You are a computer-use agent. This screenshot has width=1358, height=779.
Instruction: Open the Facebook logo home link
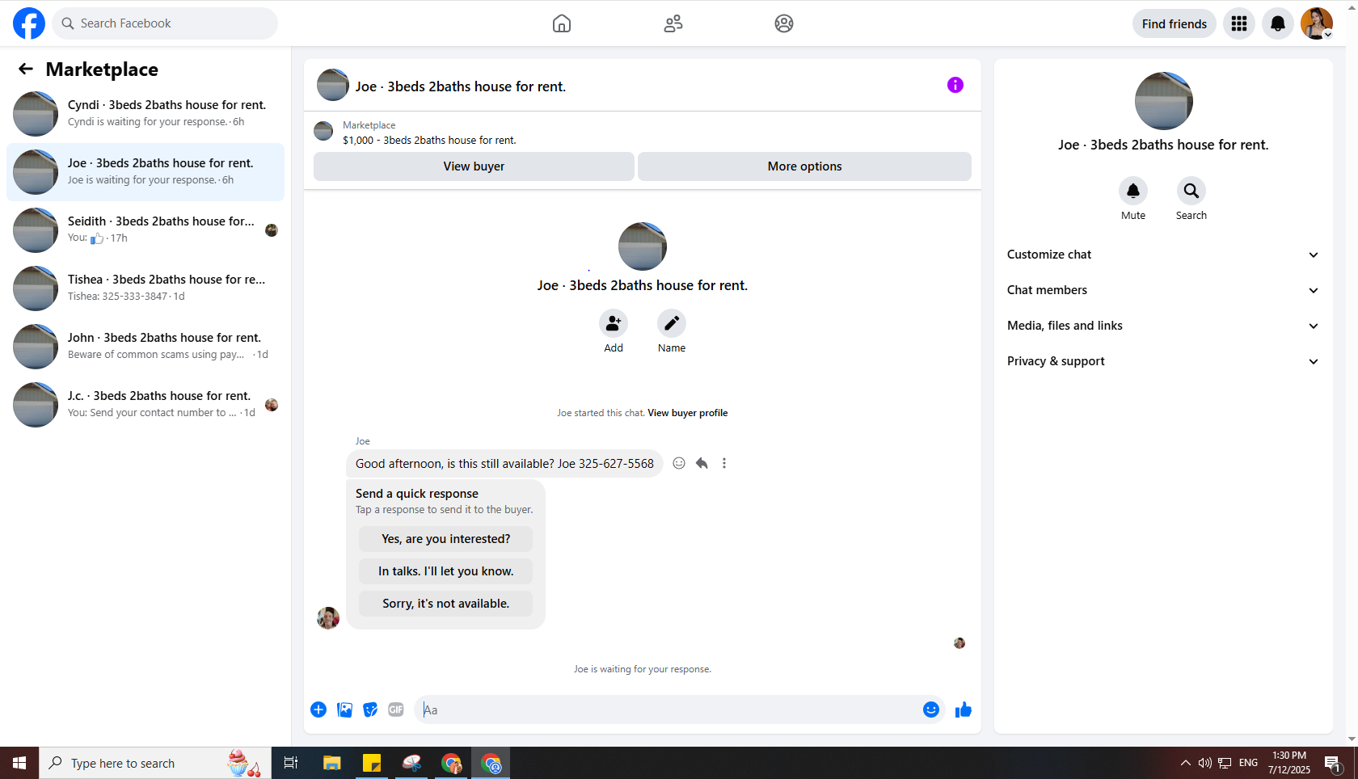[29, 23]
